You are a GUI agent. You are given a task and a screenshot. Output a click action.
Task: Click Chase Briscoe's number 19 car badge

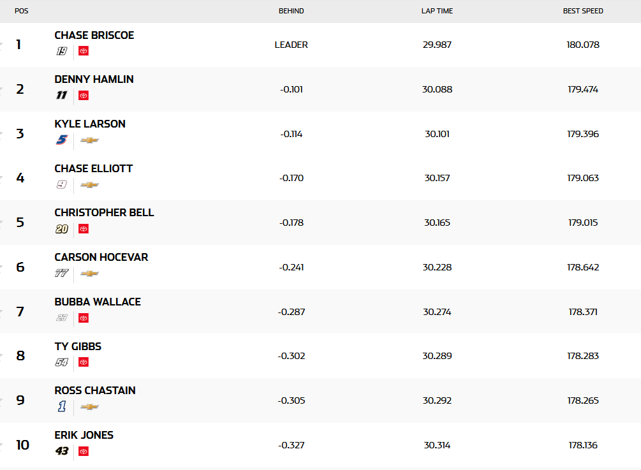[62, 51]
